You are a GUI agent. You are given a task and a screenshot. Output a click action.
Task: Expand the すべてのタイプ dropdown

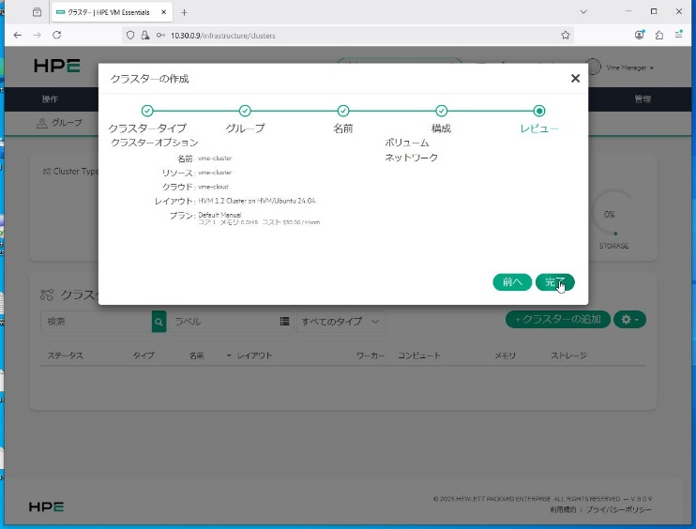340,322
